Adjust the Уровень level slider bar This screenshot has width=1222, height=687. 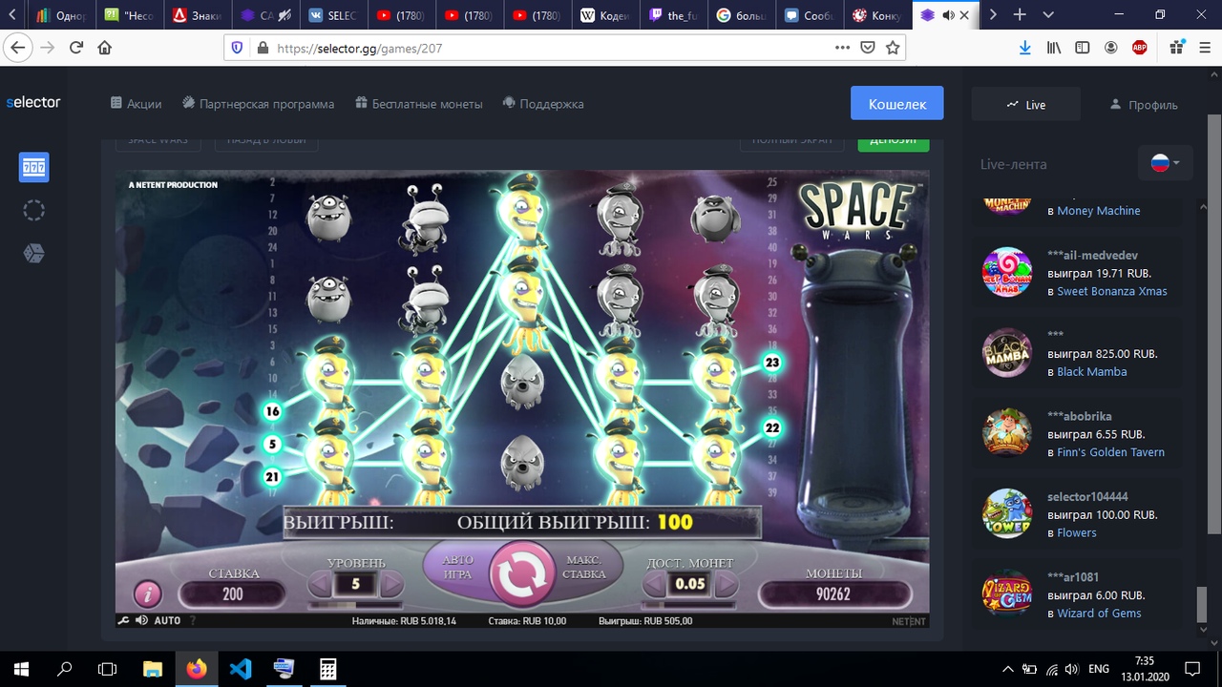355,604
